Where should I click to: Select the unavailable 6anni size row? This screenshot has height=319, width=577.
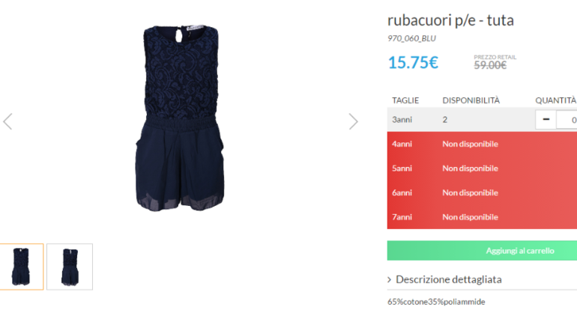(482, 192)
